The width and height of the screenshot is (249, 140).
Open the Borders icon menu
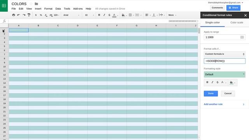(x=130, y=15)
